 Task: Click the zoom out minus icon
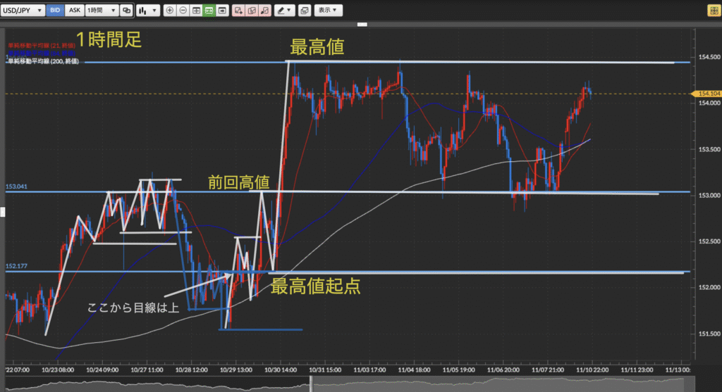[x=183, y=11]
